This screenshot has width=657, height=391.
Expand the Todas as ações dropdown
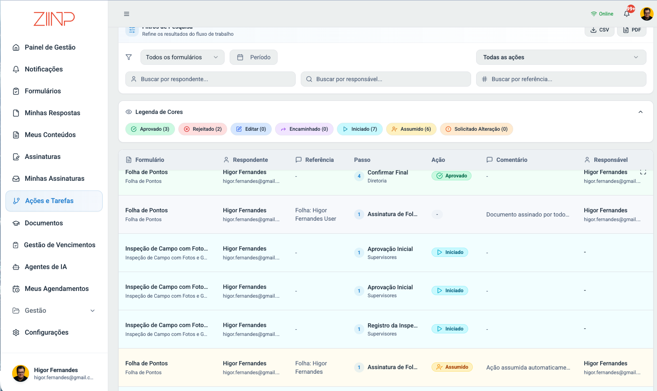pyautogui.click(x=561, y=57)
